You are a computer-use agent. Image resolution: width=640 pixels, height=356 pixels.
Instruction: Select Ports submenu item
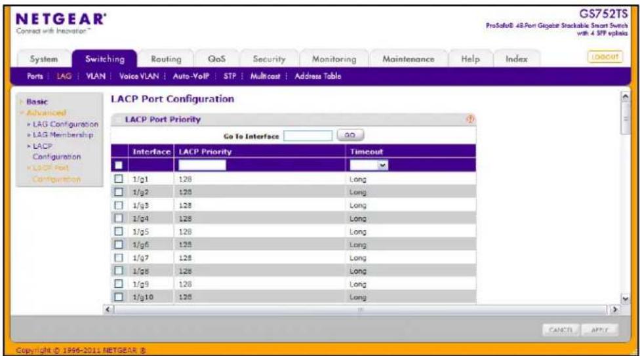coord(35,76)
